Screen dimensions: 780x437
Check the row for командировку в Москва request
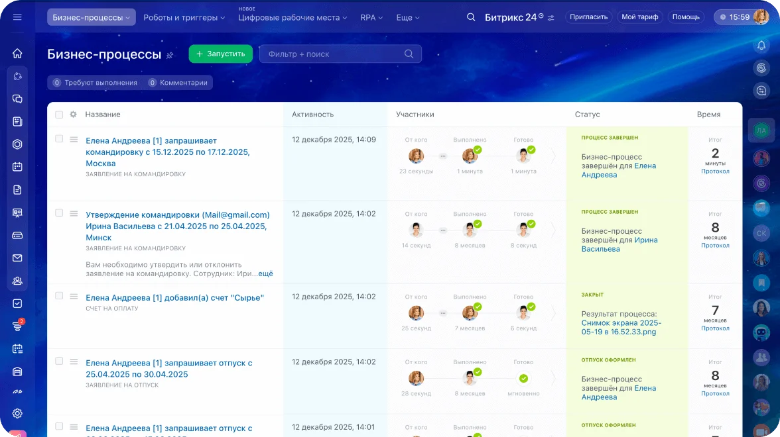[x=59, y=139]
